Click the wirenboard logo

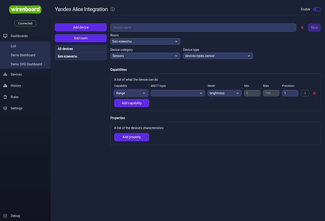tap(25, 9)
